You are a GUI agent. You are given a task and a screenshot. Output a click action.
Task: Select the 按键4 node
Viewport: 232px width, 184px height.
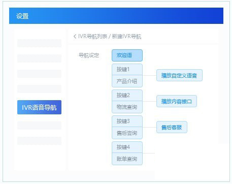point(127,147)
